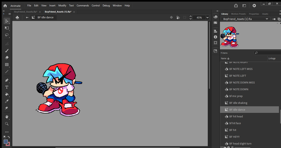This screenshot has width=281, height=148.
Task: Select the Paint Bucket tool
Action: [7, 94]
